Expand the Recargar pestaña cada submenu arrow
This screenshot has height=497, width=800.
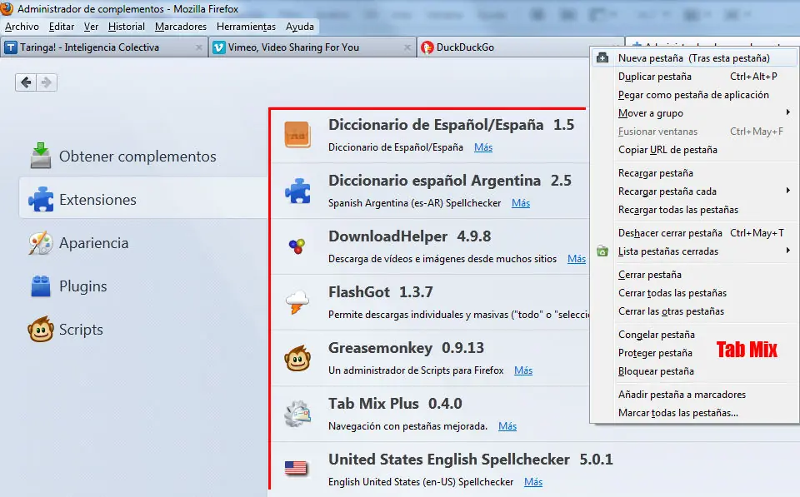pyautogui.click(x=788, y=191)
